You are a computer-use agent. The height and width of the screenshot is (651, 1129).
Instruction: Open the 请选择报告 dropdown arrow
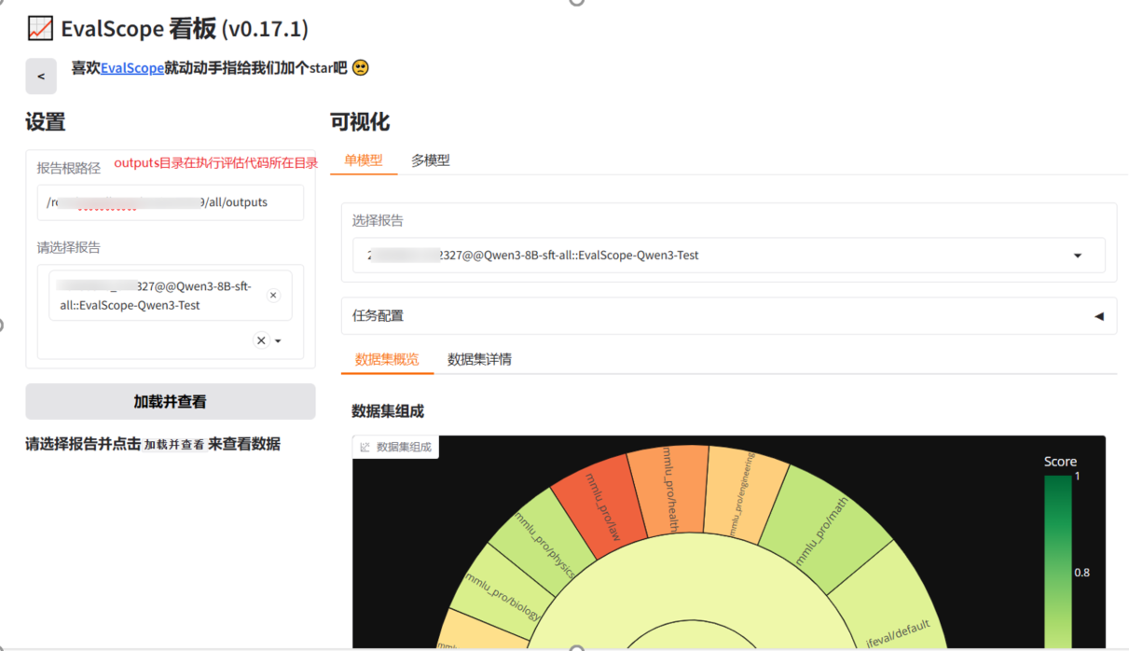point(278,341)
